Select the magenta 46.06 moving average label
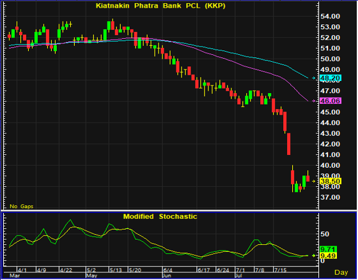 coord(331,101)
